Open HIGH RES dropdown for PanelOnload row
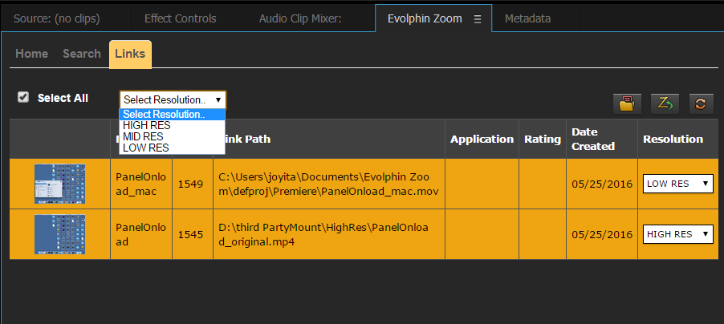 [677, 234]
